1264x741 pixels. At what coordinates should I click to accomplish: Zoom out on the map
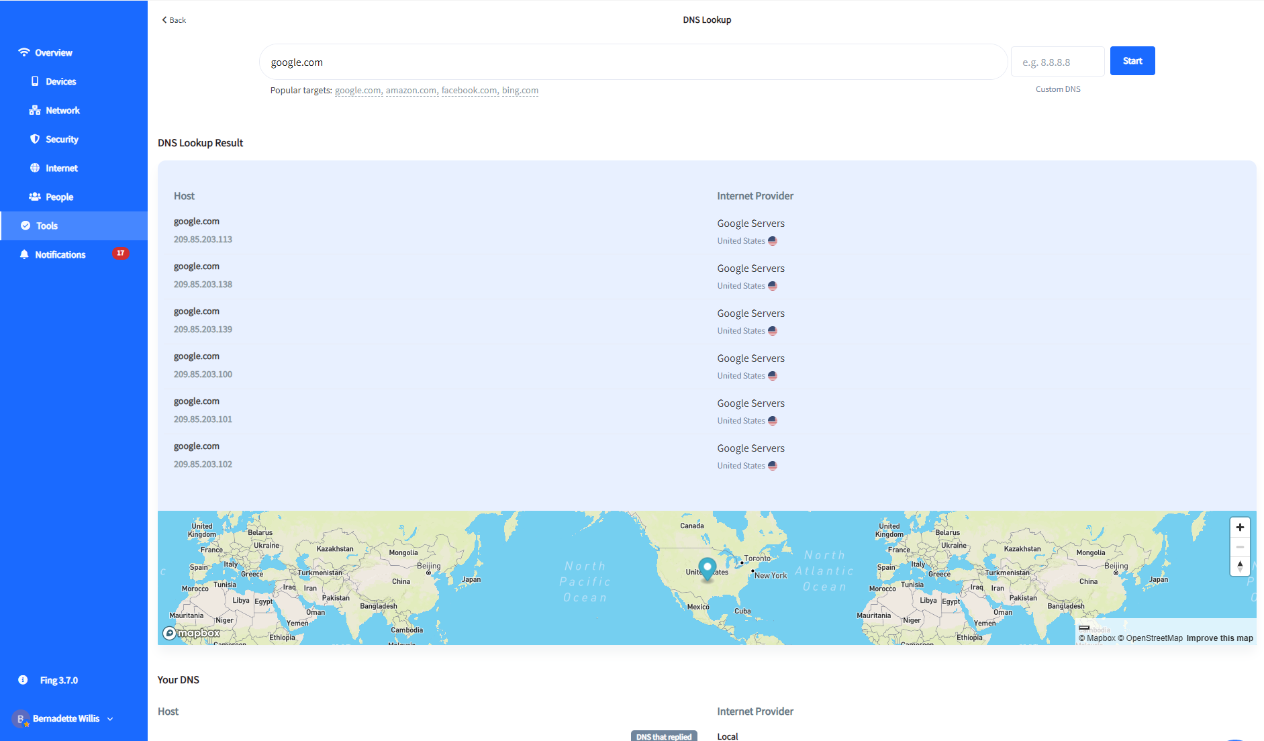click(1240, 547)
